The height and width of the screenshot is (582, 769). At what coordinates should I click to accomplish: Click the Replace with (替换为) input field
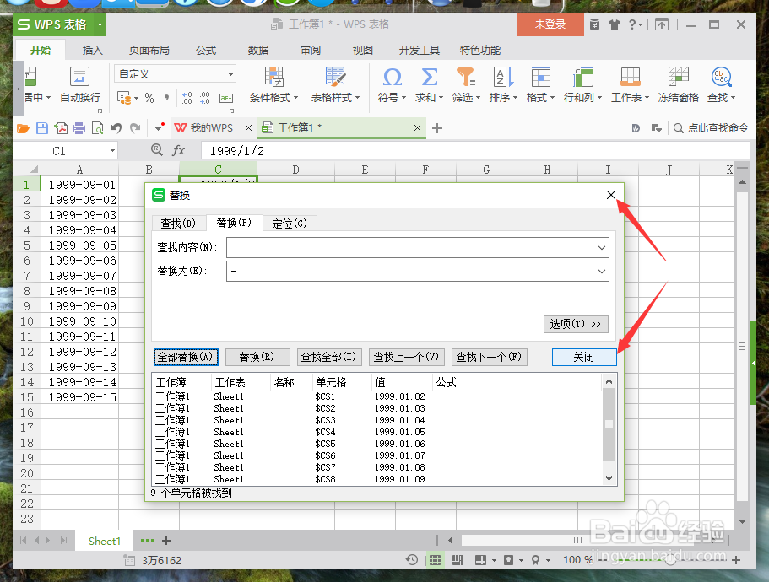coord(417,272)
